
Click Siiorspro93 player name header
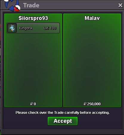click(x=33, y=18)
